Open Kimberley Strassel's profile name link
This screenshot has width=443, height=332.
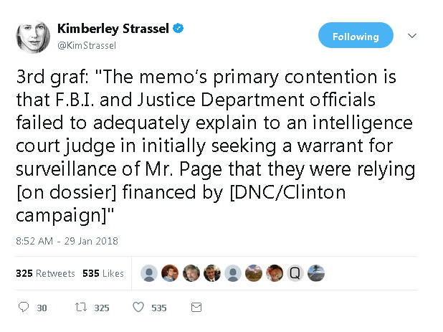pos(115,29)
